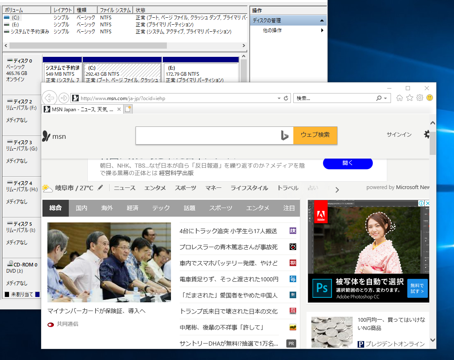This screenshot has height=360, width=454.
Task: Click the msn butterfly logo
Action: 46,136
